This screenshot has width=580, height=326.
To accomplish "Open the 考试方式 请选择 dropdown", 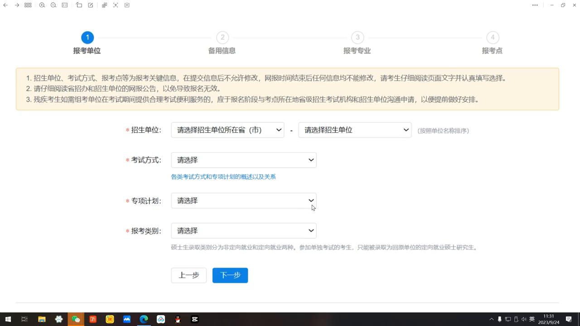I will [243, 160].
